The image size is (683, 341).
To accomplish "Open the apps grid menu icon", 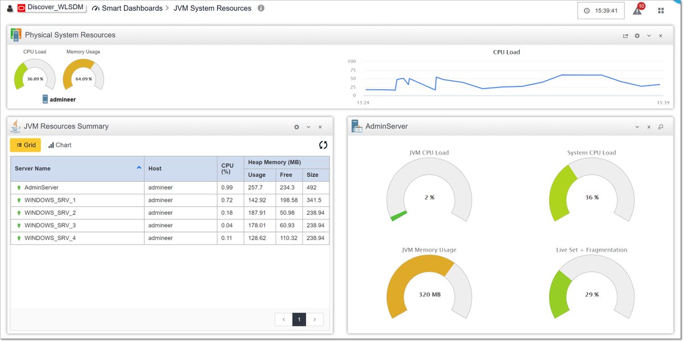I will pyautogui.click(x=661, y=11).
